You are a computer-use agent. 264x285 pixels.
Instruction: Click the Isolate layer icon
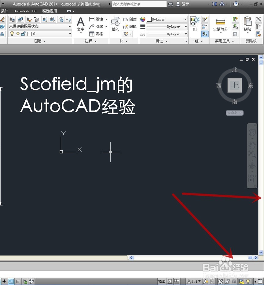coord(45,19)
